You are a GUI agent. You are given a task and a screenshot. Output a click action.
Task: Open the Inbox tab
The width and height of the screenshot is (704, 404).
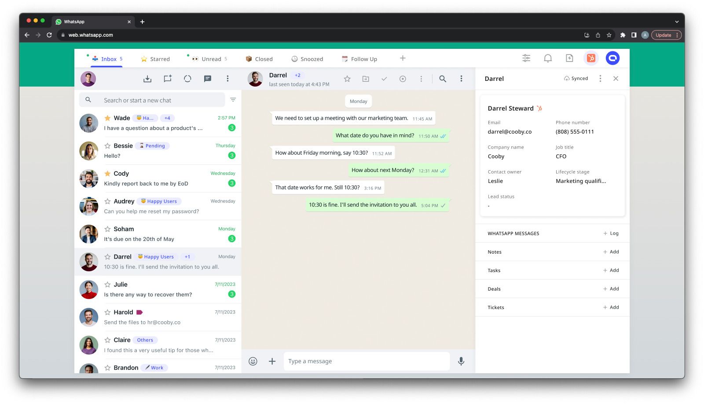tap(107, 59)
